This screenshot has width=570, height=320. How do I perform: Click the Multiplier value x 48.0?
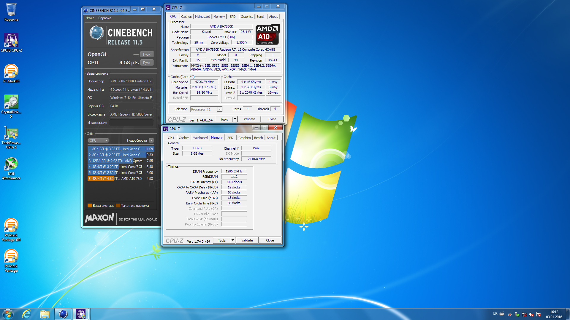(x=204, y=87)
